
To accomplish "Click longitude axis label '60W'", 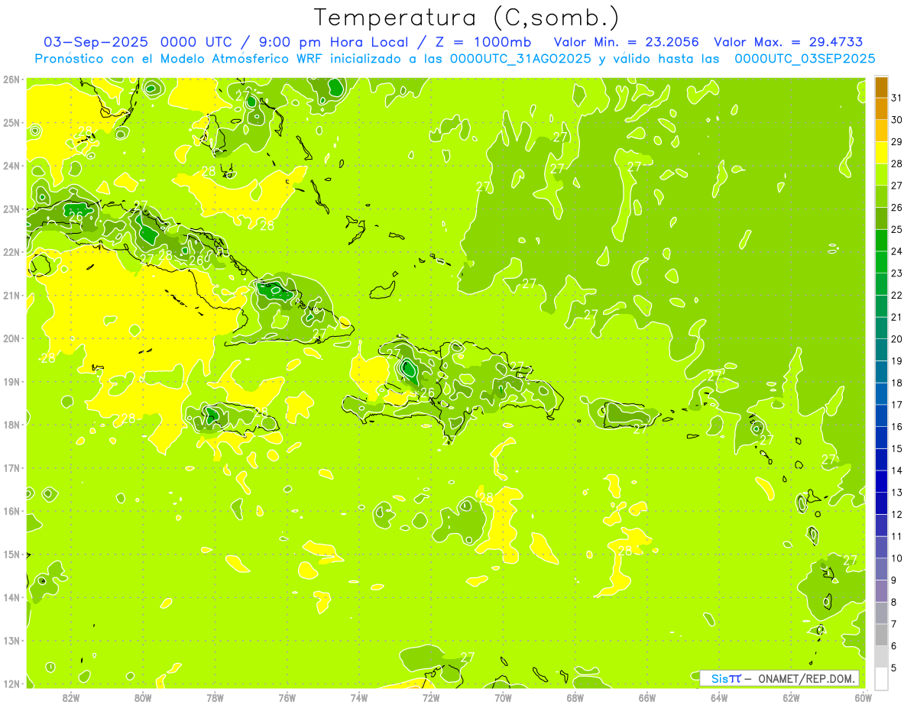I will click(x=864, y=697).
